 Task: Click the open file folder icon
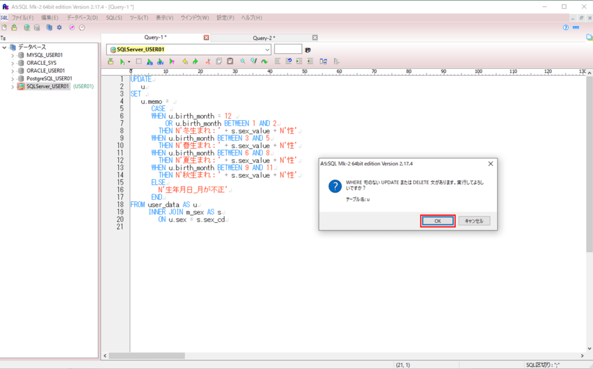[14, 28]
